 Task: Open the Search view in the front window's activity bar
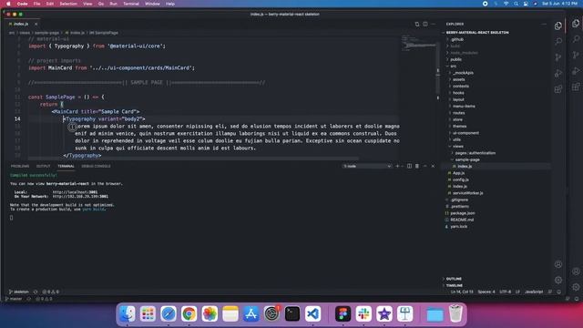[x=558, y=41]
